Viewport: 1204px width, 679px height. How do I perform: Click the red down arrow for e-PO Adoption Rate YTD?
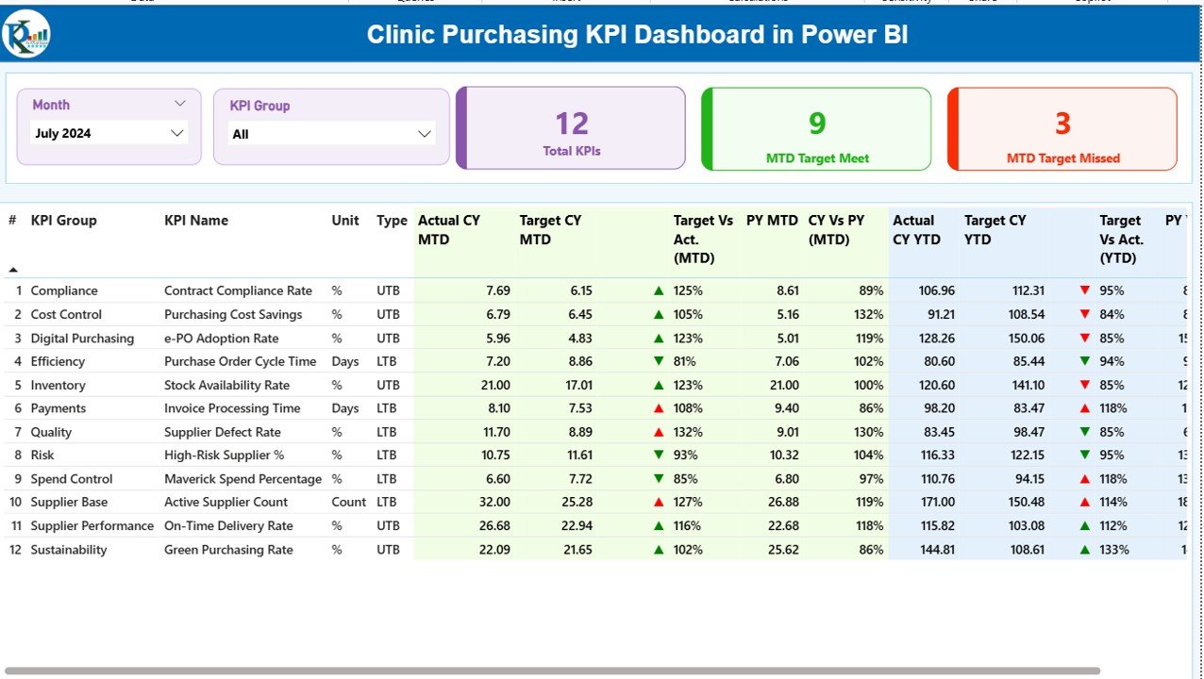(x=1084, y=338)
